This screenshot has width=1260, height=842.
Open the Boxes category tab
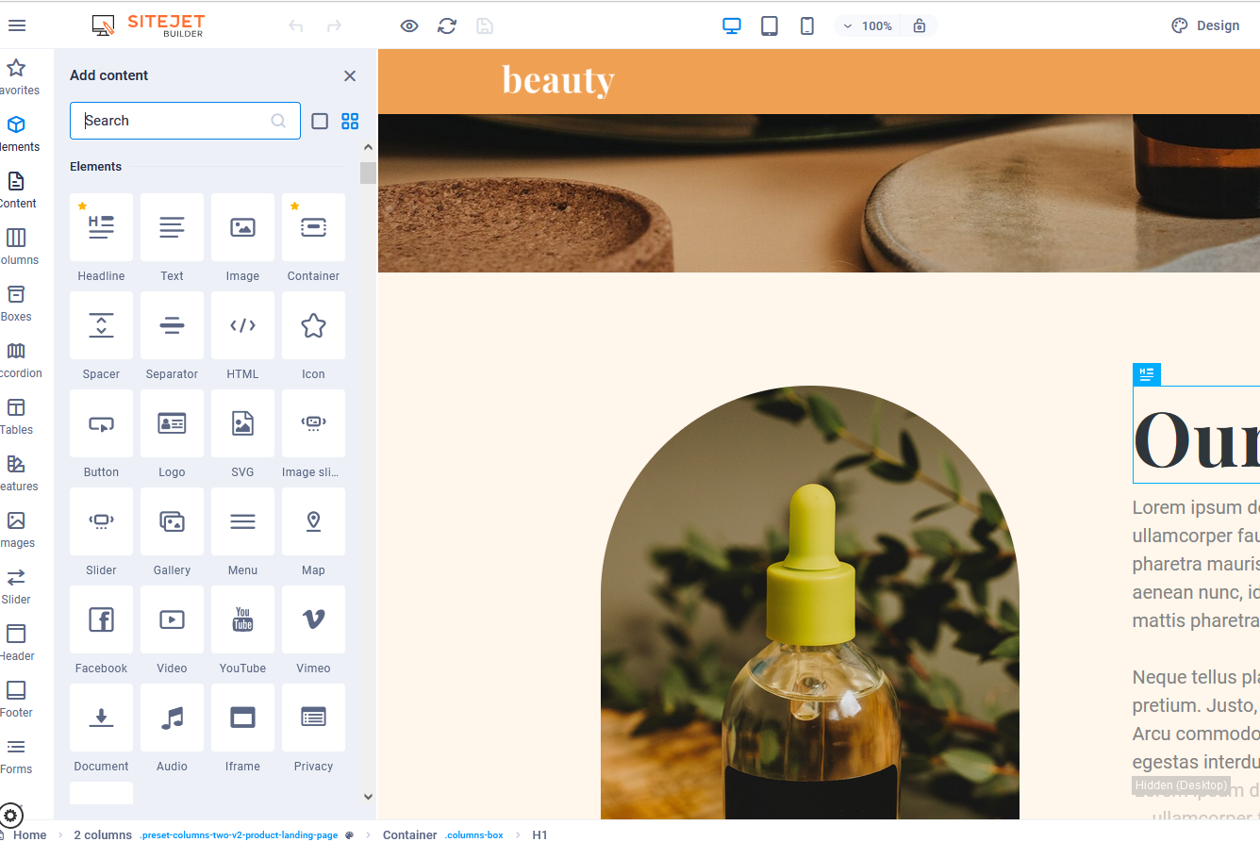coord(16,304)
